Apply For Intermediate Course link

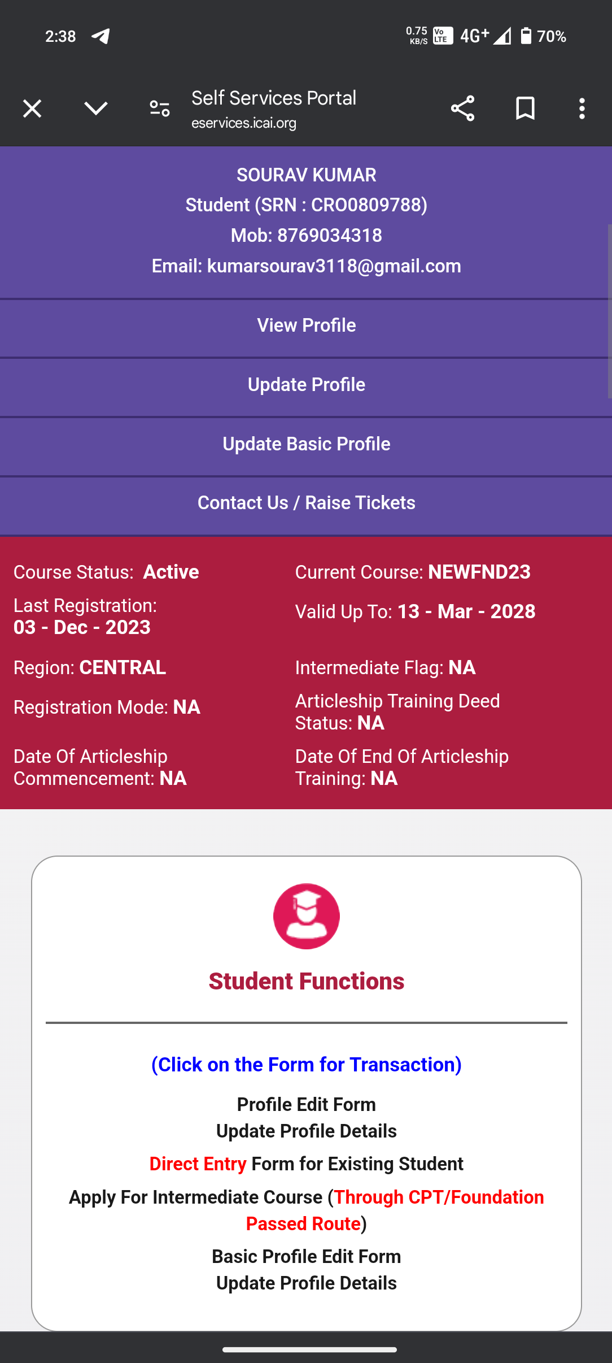tap(307, 1198)
